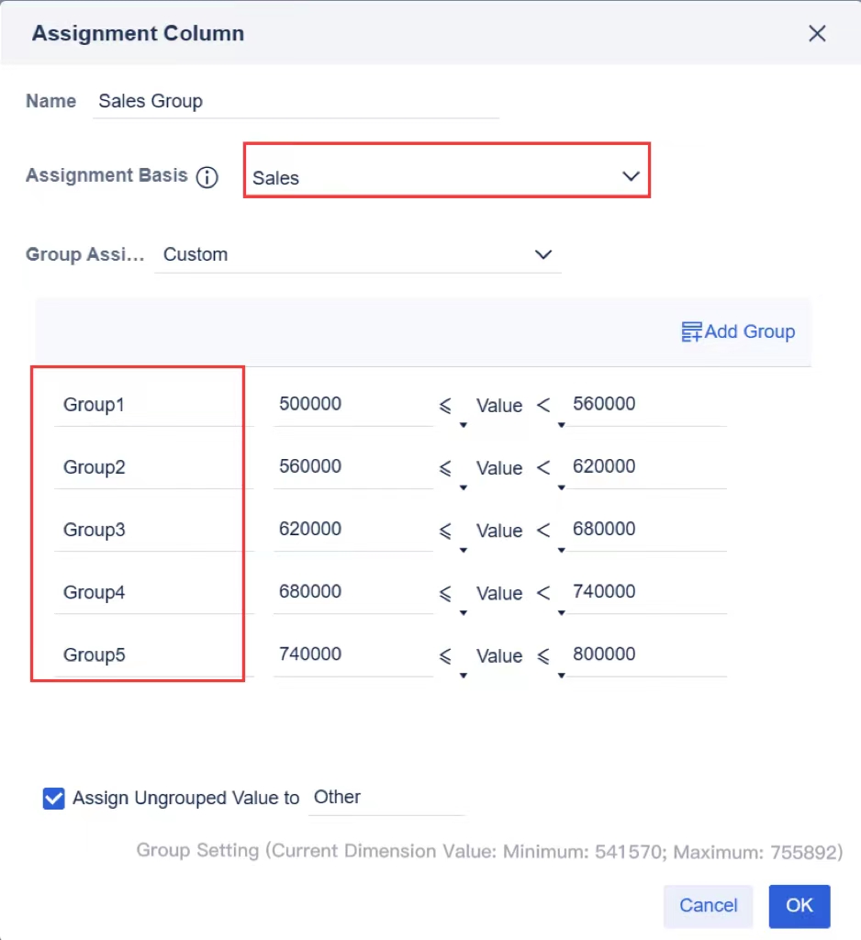Open the Assignment Basis Sales dropdown
This screenshot has height=940, width=861.
[631, 177]
